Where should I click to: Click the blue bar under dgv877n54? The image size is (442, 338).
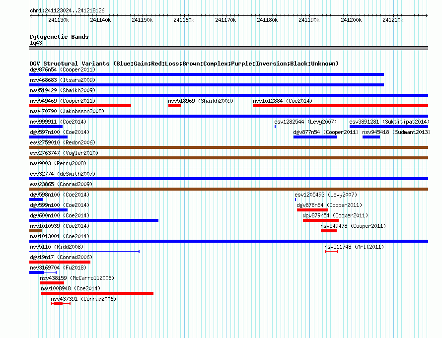(315, 137)
